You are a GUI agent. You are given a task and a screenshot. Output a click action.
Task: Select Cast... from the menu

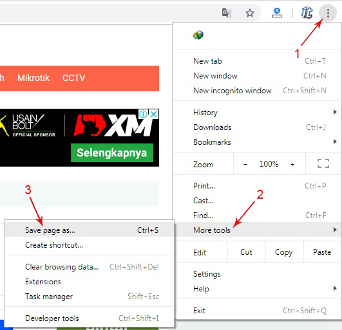pos(258,201)
